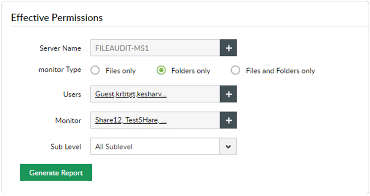Click the Effective Permissions heading
Screen dimensions: 370x196
tap(57, 18)
